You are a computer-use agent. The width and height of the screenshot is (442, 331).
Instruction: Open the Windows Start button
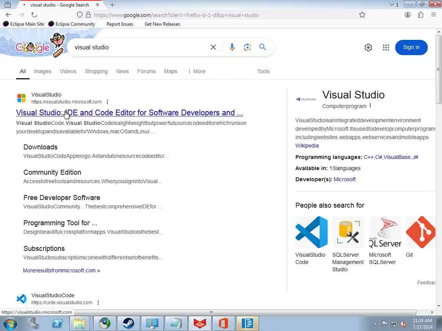(x=10, y=323)
